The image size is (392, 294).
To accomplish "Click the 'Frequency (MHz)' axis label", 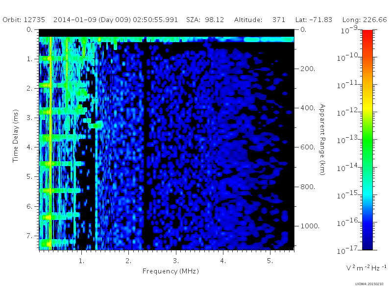I will tap(171, 271).
